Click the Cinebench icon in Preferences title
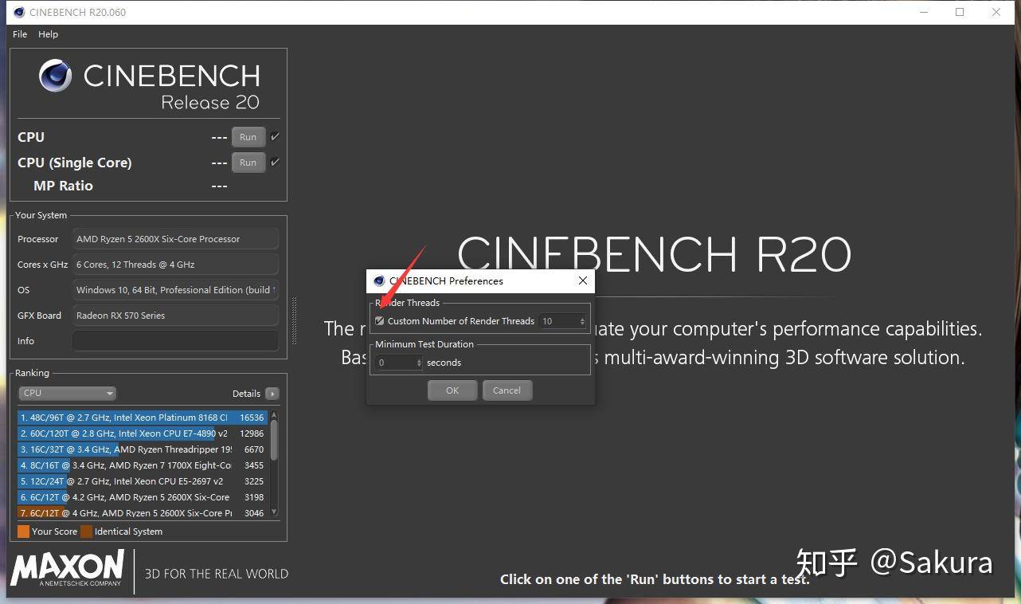The width and height of the screenshot is (1021, 604). coord(379,280)
